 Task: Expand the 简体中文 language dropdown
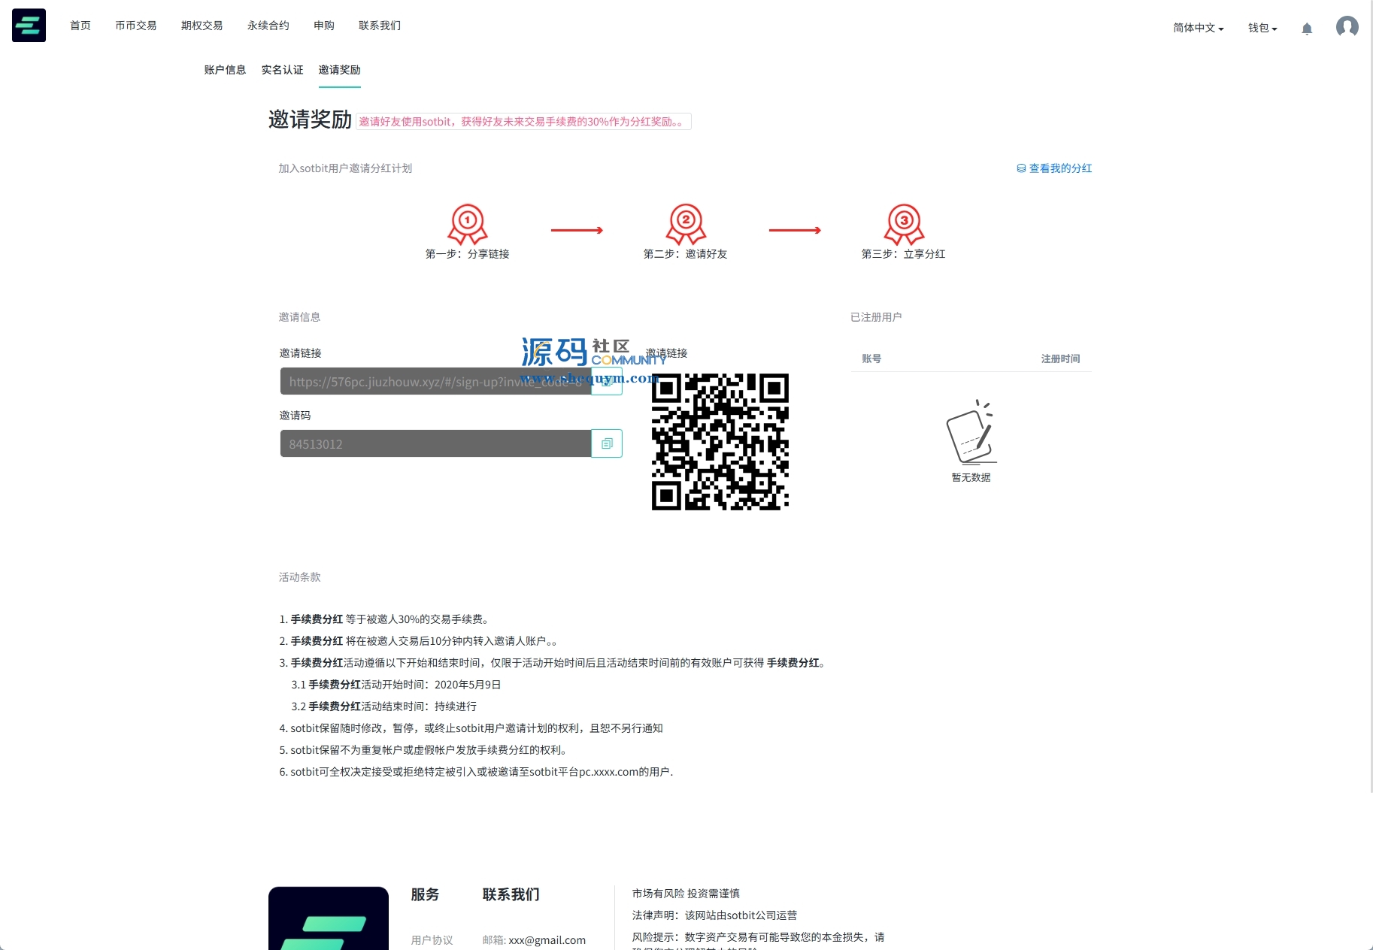(1198, 28)
